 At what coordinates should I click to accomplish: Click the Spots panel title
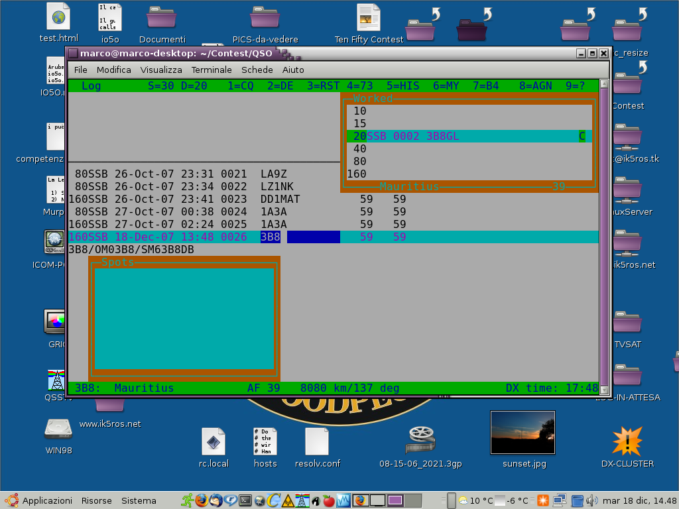(x=118, y=262)
